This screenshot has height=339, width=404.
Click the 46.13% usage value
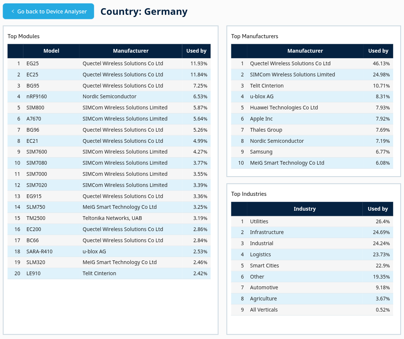pyautogui.click(x=381, y=63)
